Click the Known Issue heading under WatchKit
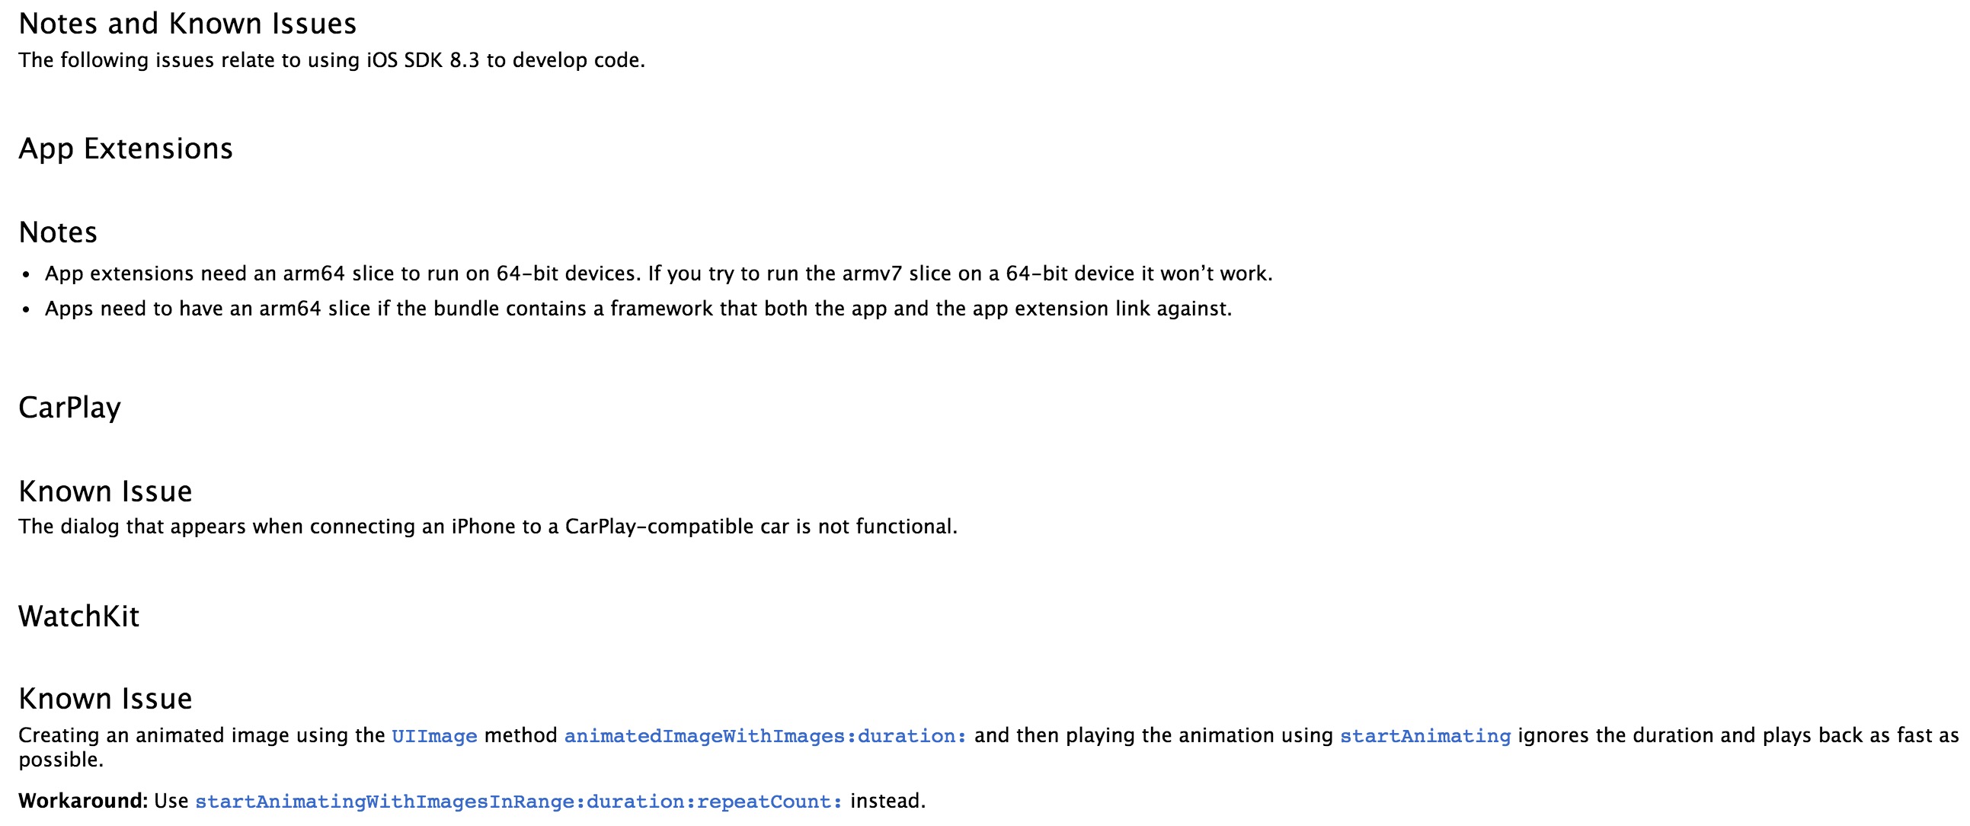The height and width of the screenshot is (826, 1970). pos(106,699)
